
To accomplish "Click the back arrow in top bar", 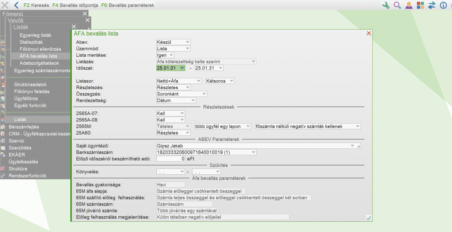I will point(16,5).
